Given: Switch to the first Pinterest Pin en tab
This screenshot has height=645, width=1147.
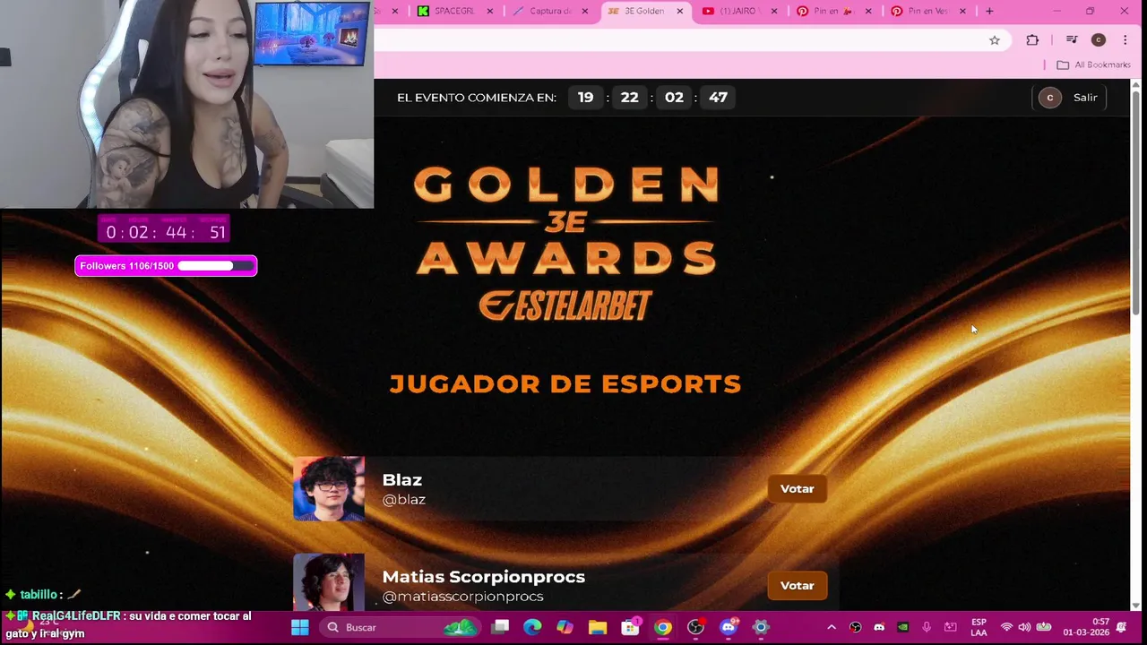Looking at the screenshot, I should pos(835,11).
